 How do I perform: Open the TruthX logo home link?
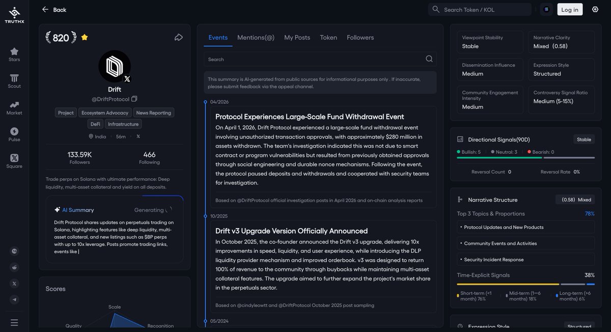[14, 15]
